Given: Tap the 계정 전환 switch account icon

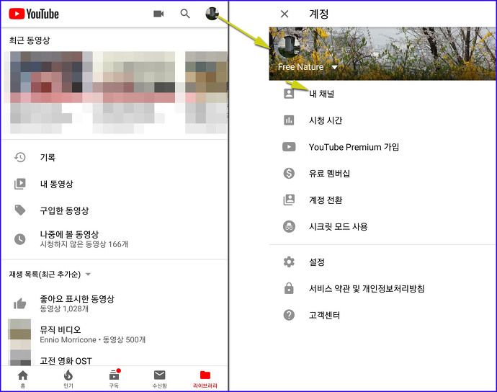Looking at the screenshot, I should point(289,200).
